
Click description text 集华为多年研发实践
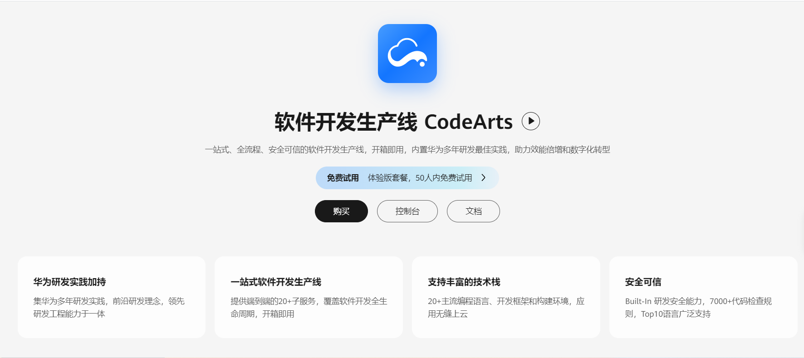tap(109, 307)
